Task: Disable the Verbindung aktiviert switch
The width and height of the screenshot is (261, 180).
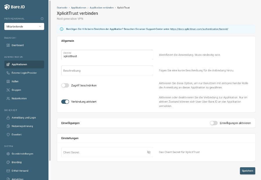Action: tap(65, 102)
